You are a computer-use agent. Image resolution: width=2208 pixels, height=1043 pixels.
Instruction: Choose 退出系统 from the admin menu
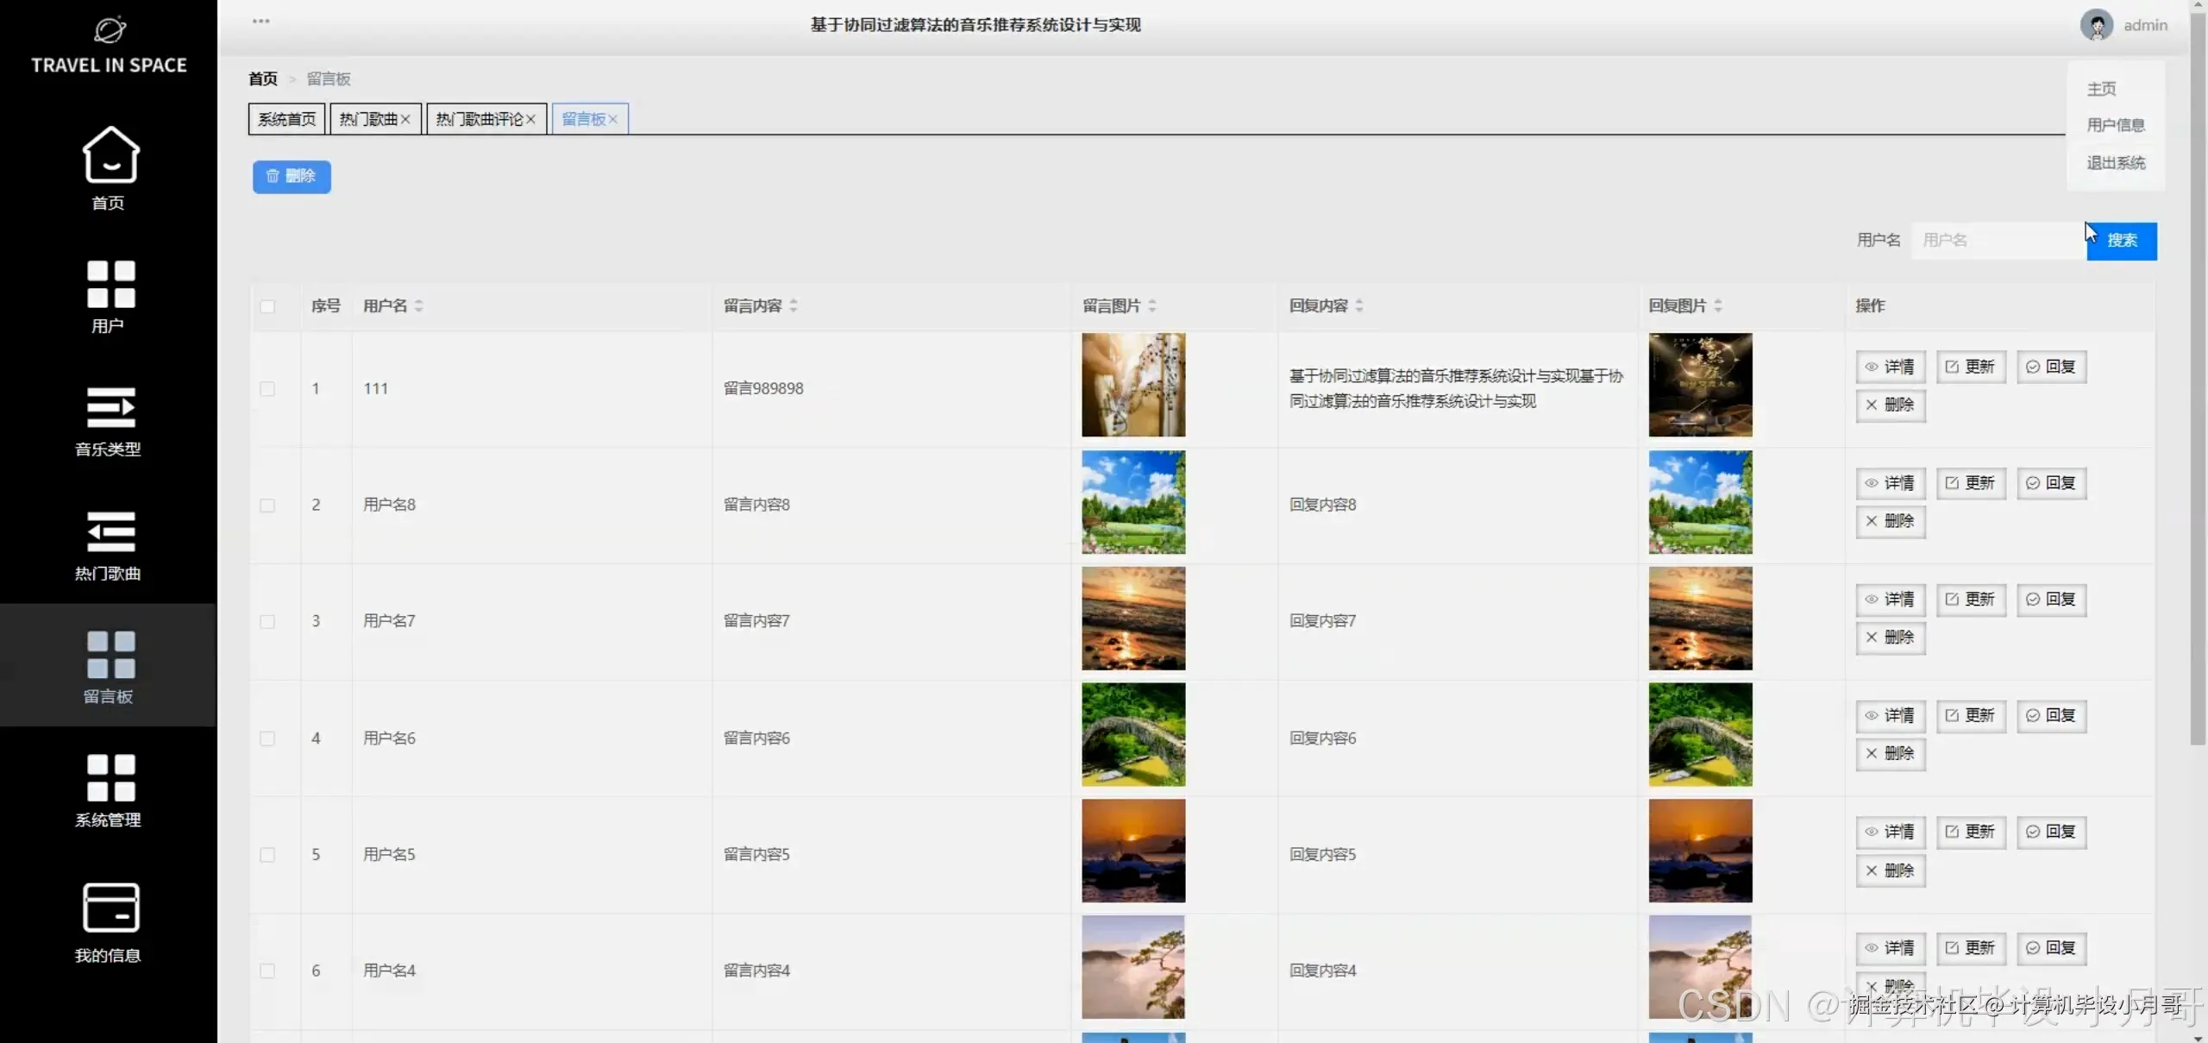click(x=2115, y=163)
